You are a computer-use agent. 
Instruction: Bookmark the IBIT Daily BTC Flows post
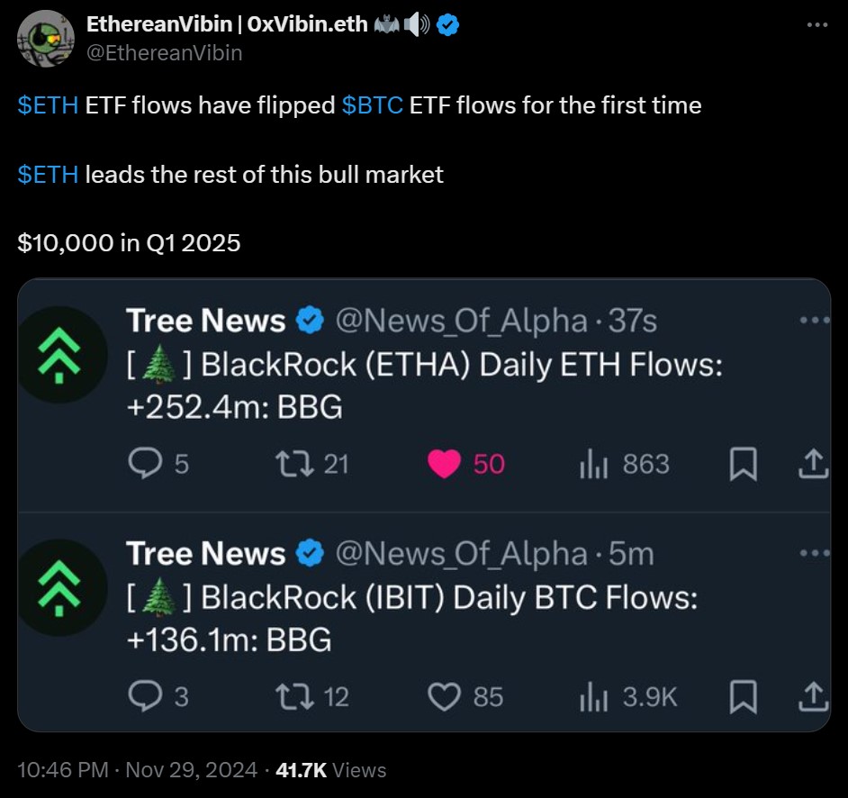click(743, 696)
